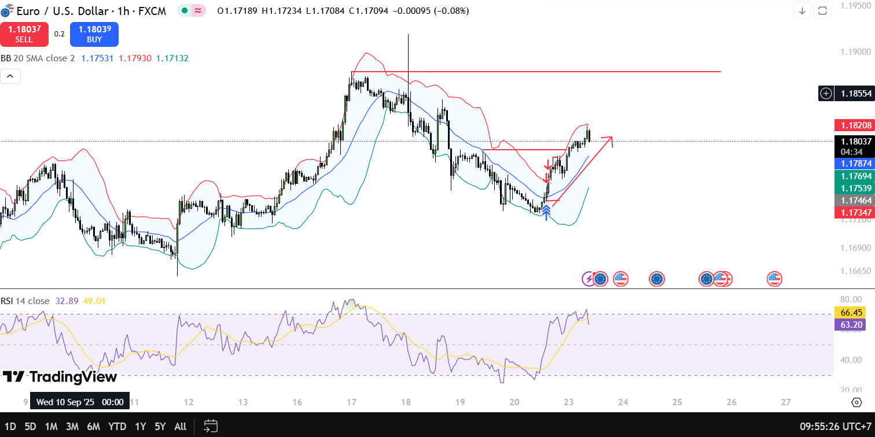The image size is (875, 437).
Task: Toggle the green market status dot
Action: (185, 10)
